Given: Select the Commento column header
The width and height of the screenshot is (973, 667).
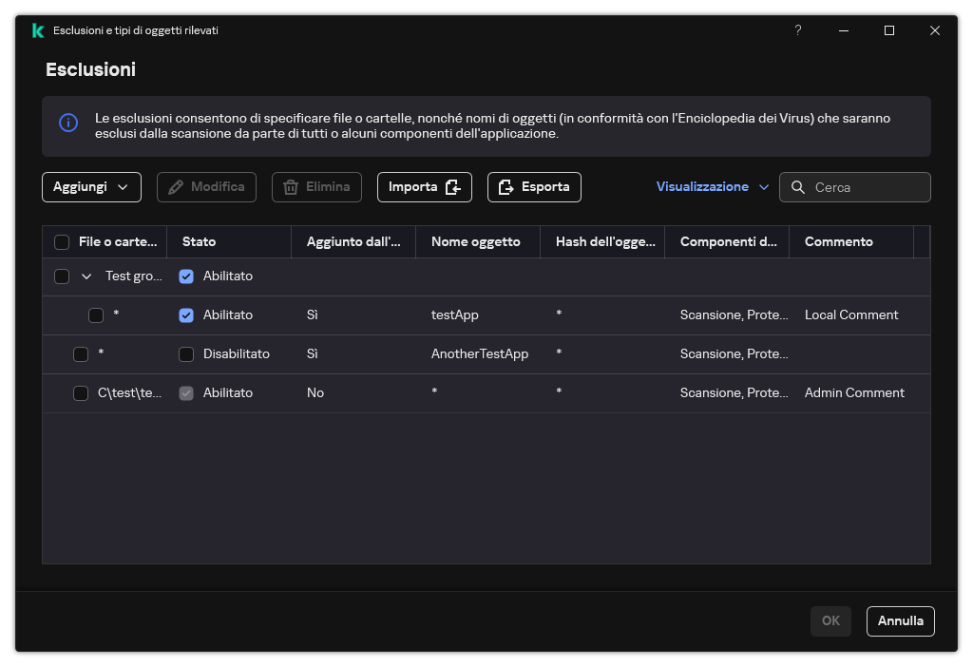Looking at the screenshot, I should [838, 242].
